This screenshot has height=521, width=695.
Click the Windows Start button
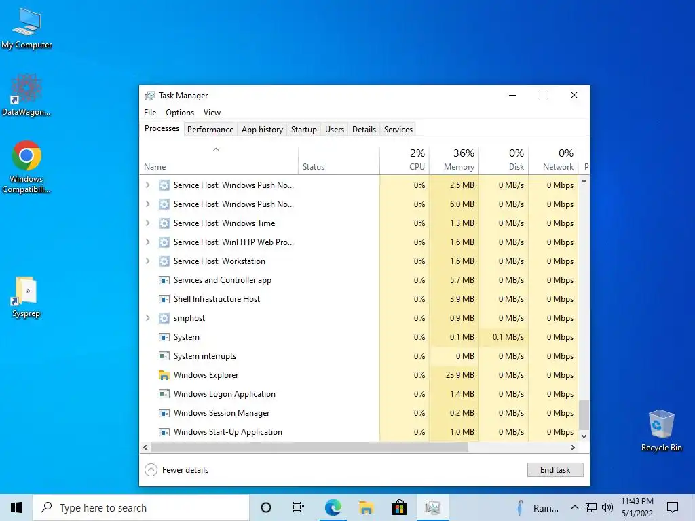coord(16,507)
